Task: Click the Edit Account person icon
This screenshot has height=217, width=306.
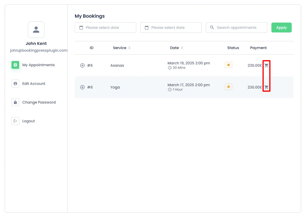Action: 15,84
